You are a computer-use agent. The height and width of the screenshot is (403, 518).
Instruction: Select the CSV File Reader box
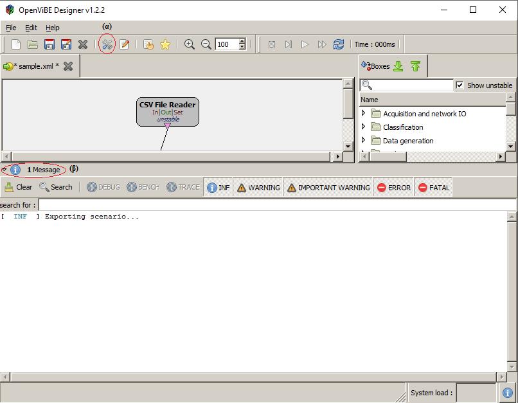click(x=168, y=112)
